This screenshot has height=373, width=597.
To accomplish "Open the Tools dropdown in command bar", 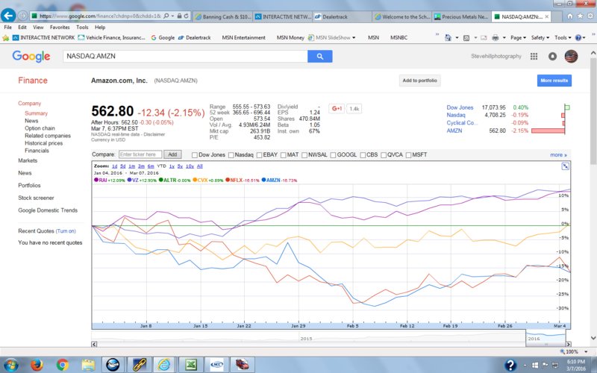I will [563, 38].
